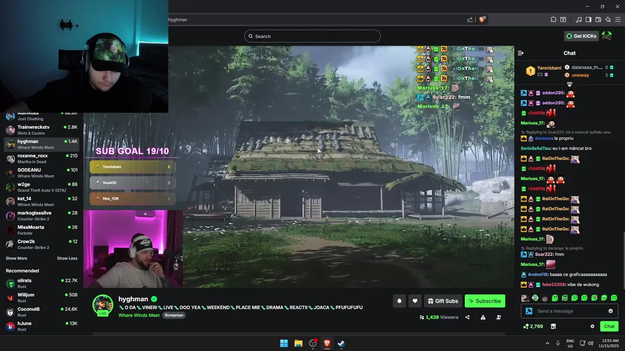The width and height of the screenshot is (625, 351).
Task: Open ket_14 channel in sidebar
Action: point(42,201)
